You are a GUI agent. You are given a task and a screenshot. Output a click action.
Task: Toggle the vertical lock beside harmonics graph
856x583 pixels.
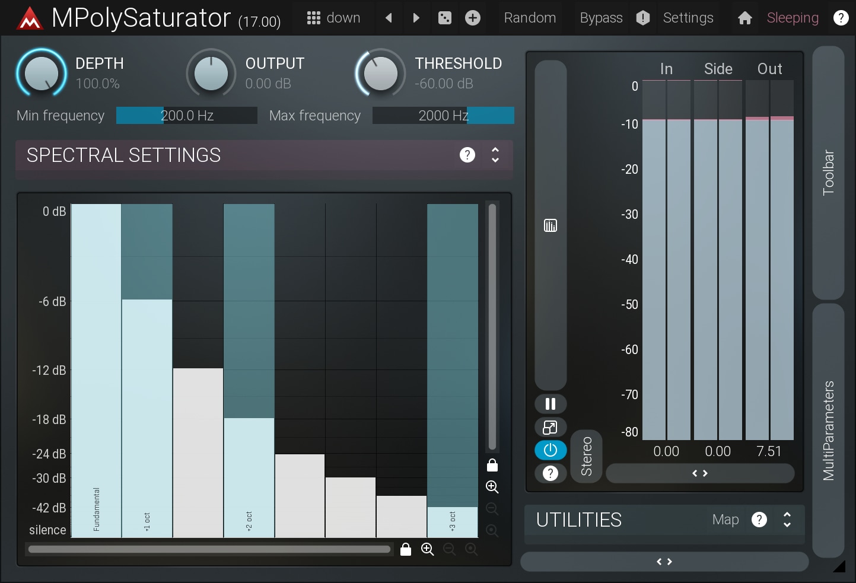[x=492, y=465]
